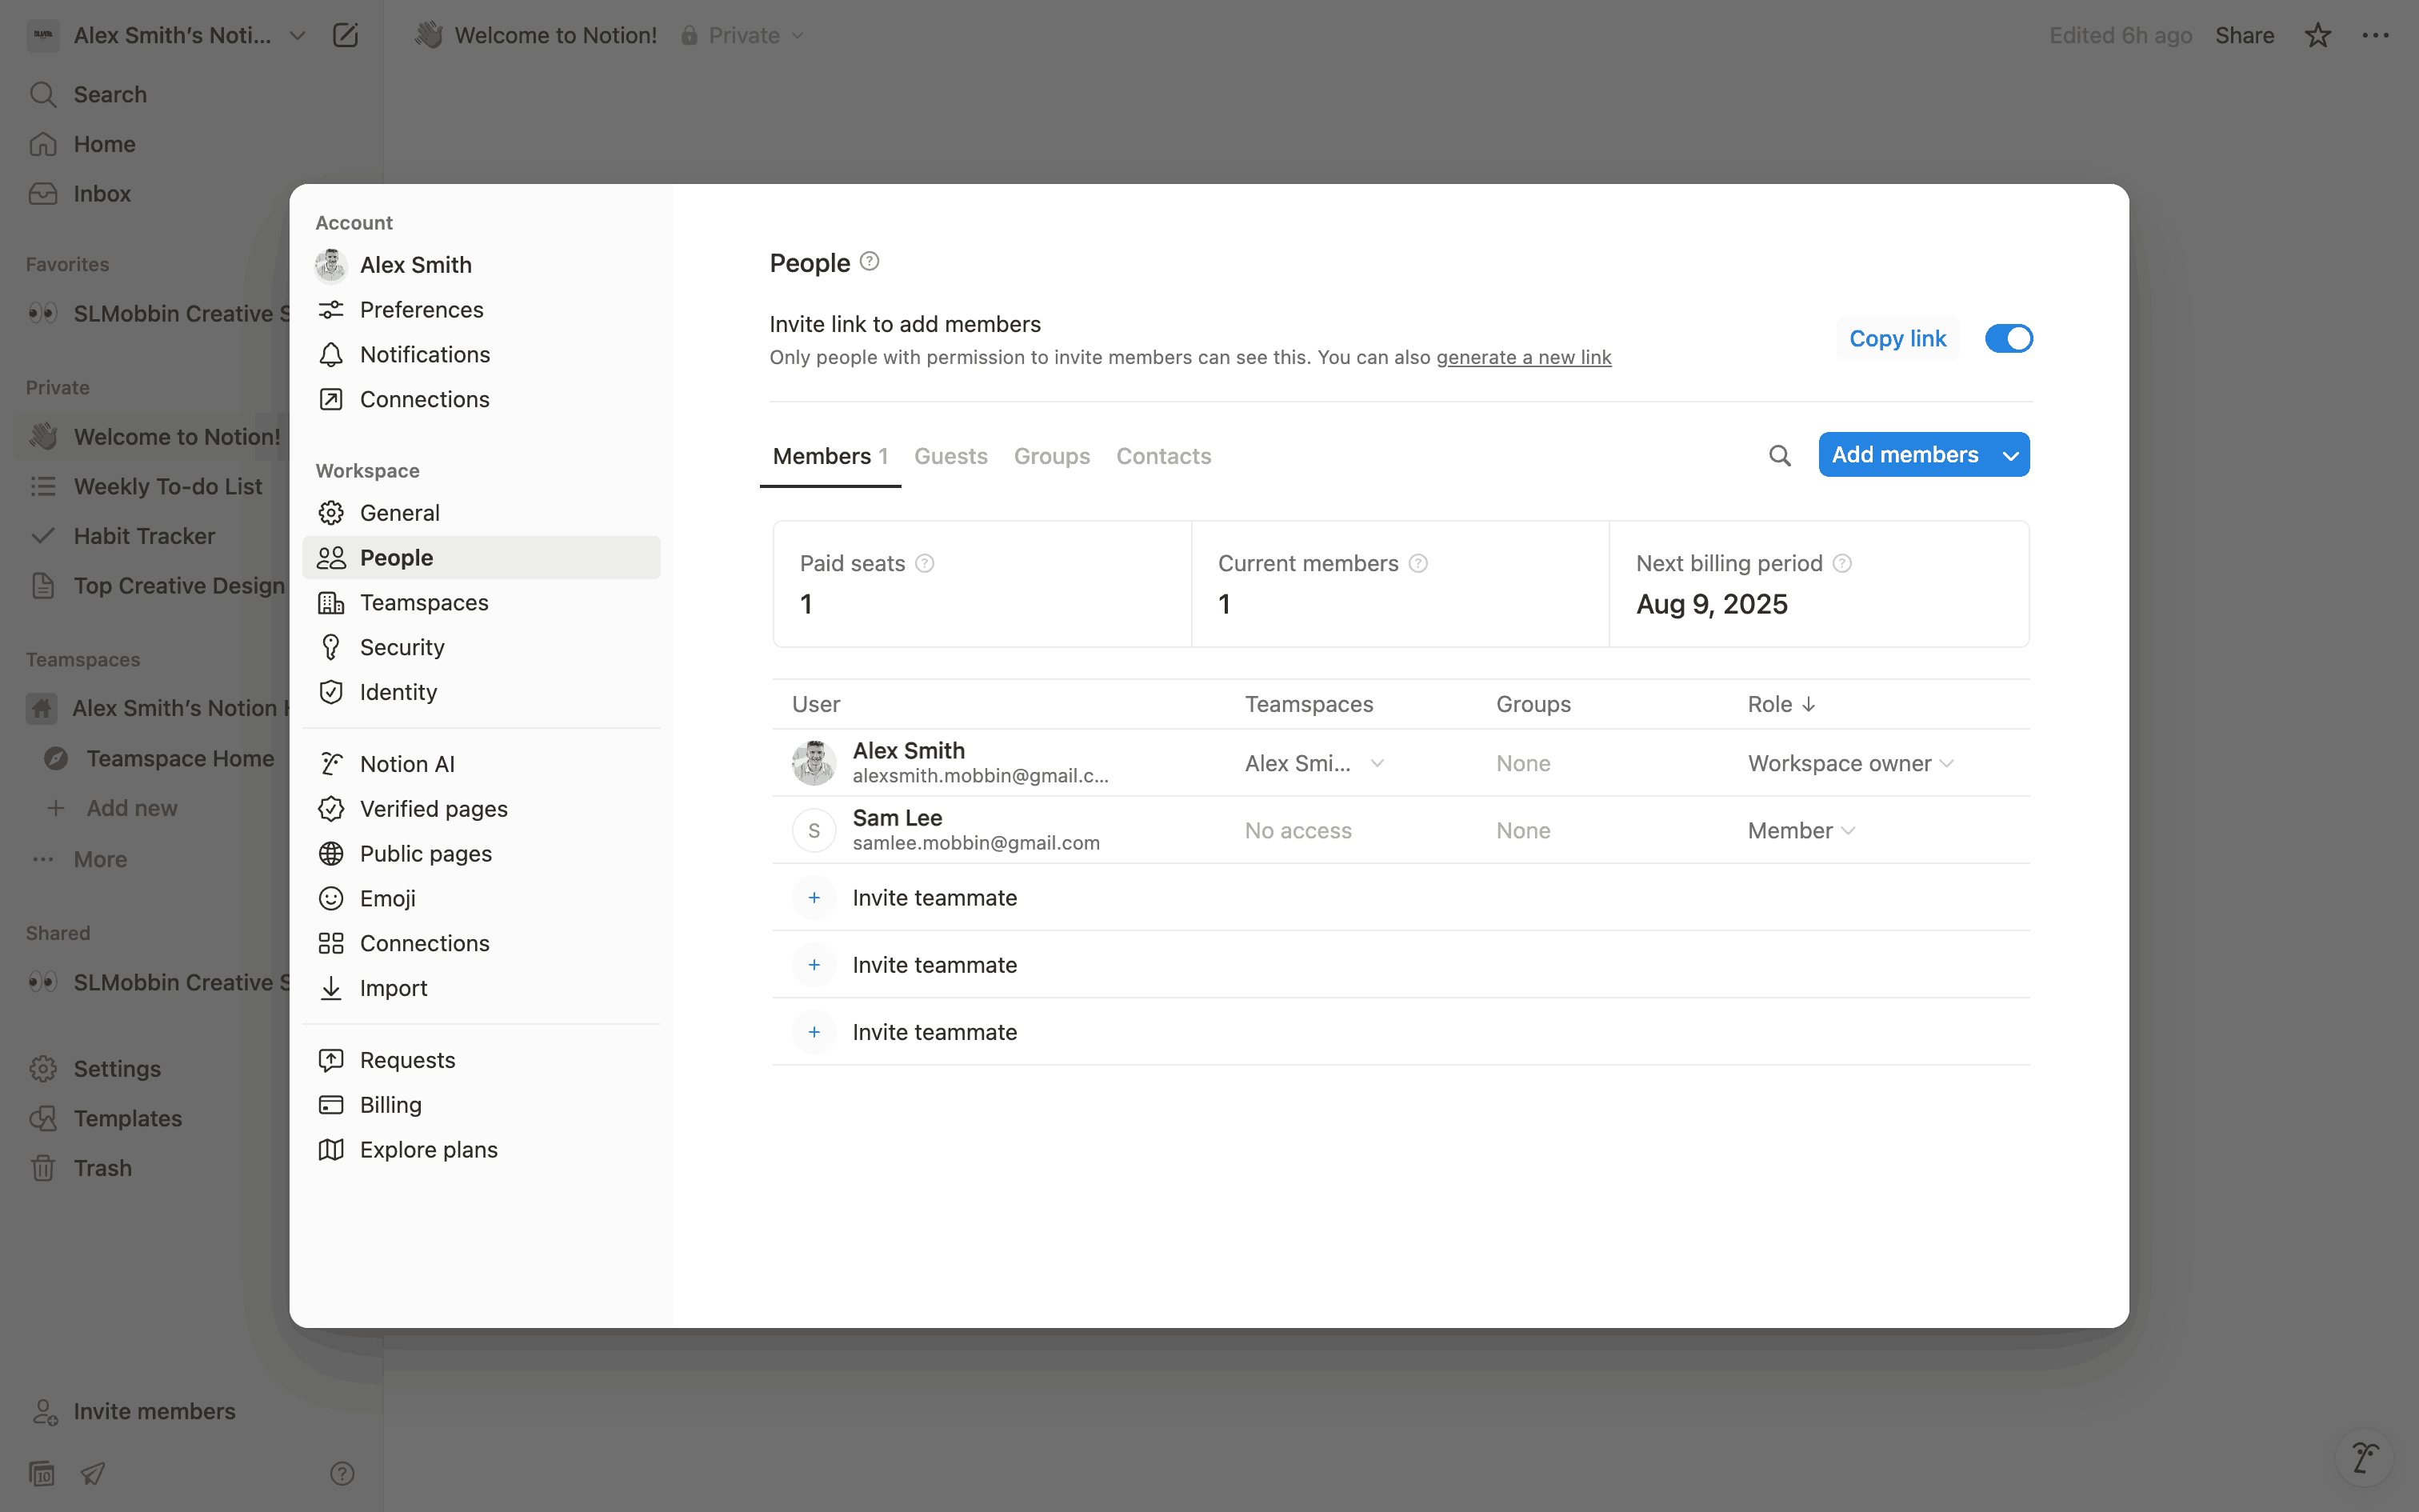
Task: Expand Add members dropdown arrow
Action: pyautogui.click(x=2010, y=456)
